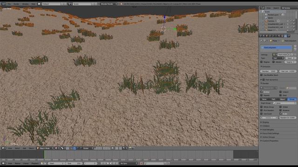Enable the Regrow checkbox
The width and height of the screenshot is (298, 167).
coord(262,62)
